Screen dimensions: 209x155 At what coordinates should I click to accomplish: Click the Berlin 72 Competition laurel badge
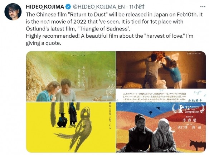(x=189, y=108)
